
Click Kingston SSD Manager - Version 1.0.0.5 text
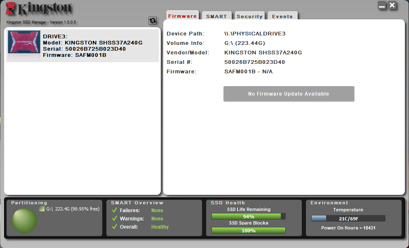(x=41, y=22)
